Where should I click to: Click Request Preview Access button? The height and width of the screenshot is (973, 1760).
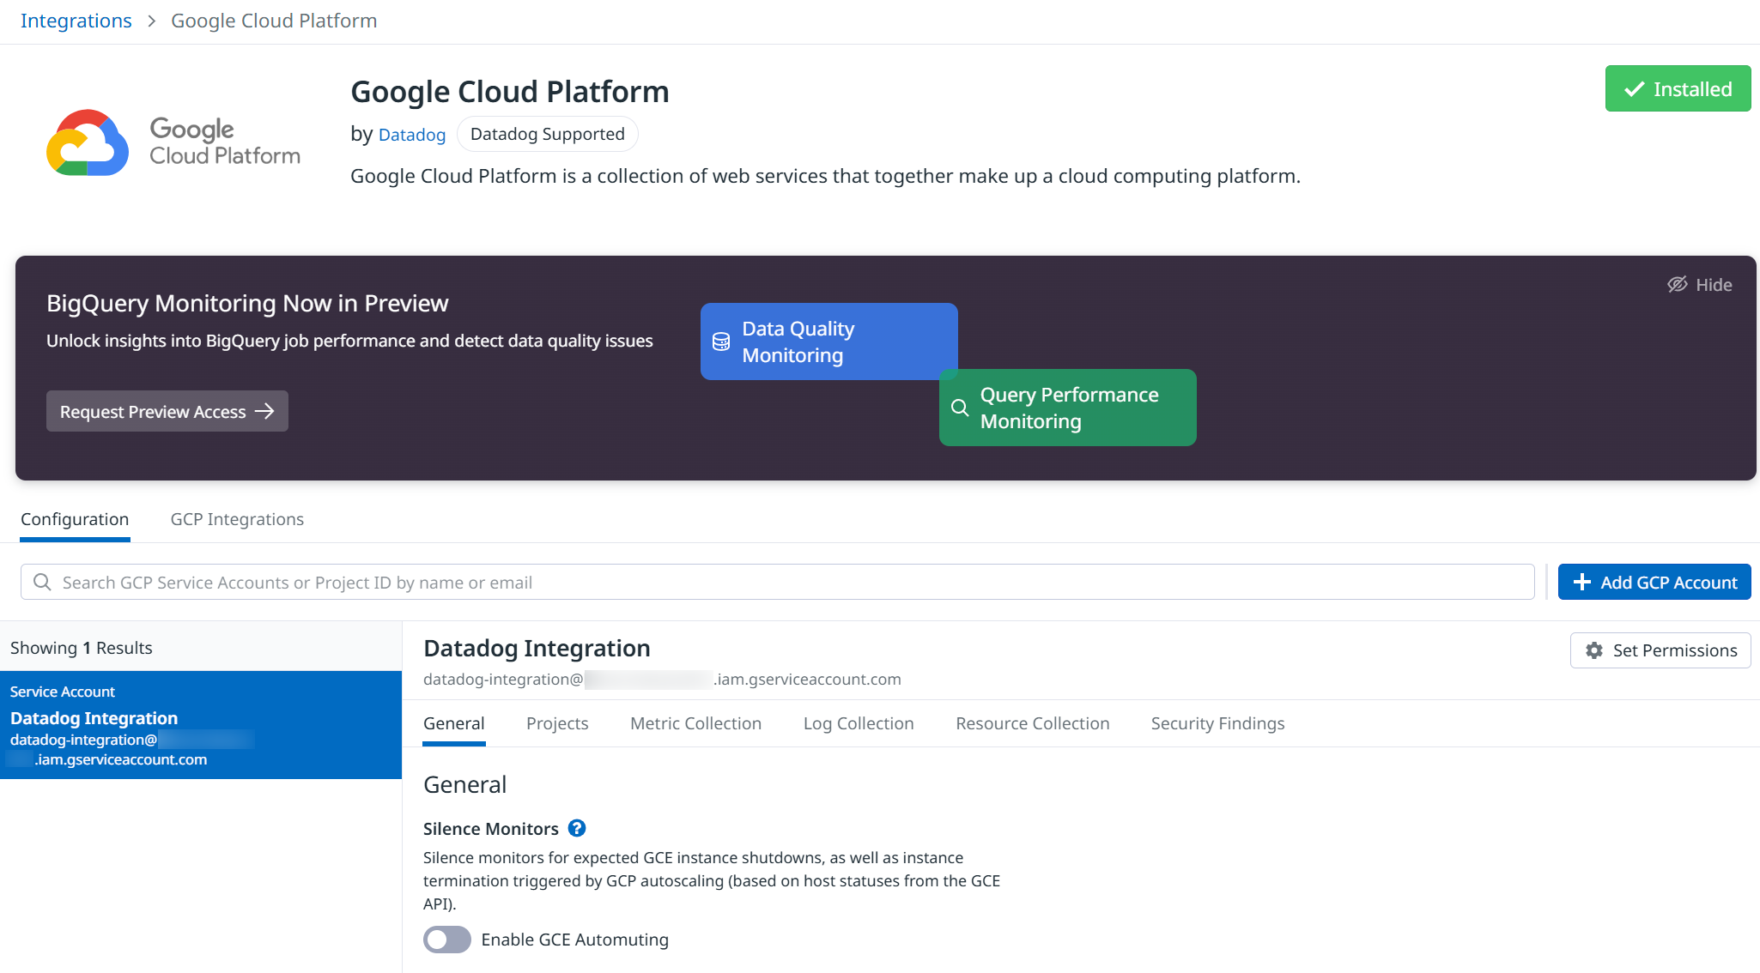click(167, 412)
